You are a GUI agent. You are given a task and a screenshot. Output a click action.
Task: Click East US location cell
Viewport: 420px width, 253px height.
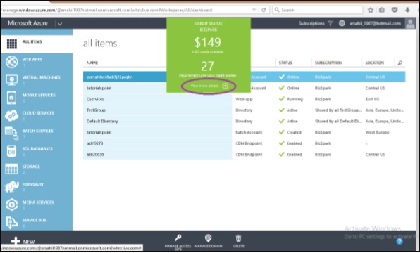point(372,99)
